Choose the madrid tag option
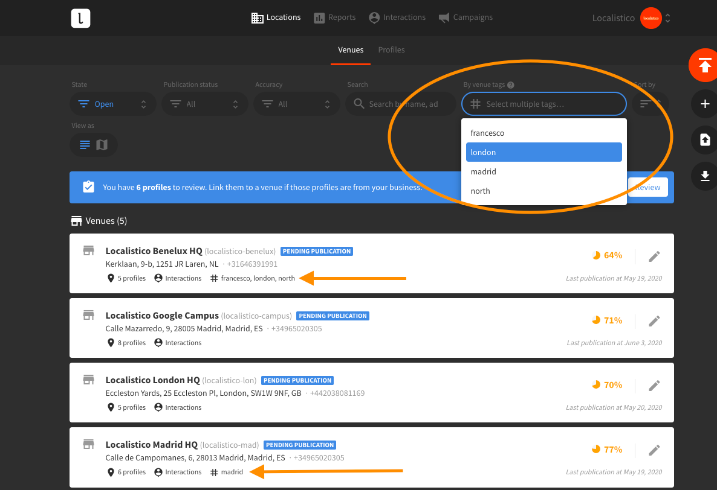Image resolution: width=717 pixels, height=490 pixels. point(543,171)
